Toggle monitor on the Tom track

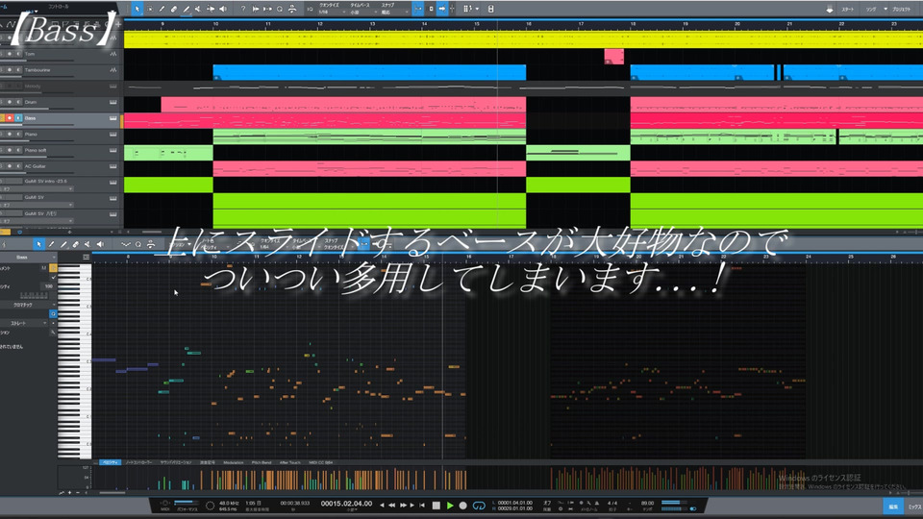(18, 54)
